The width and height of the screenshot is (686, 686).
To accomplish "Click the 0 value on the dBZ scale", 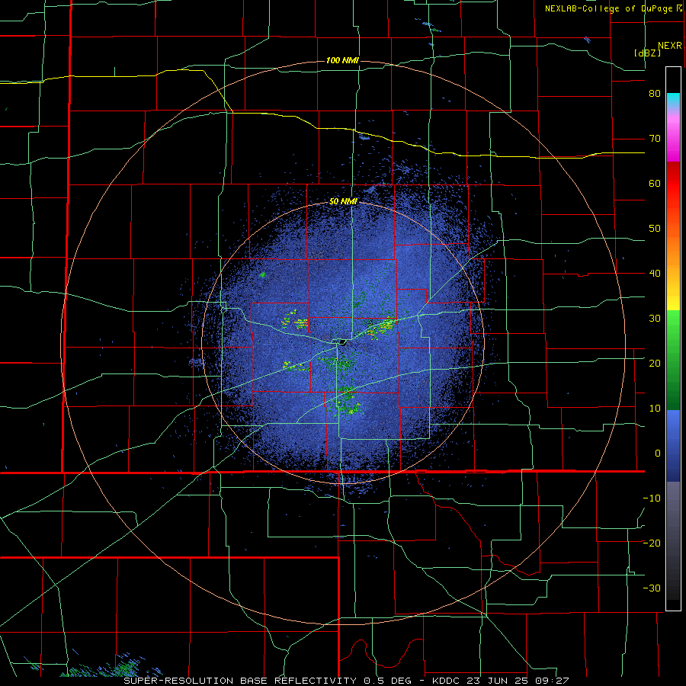I will click(658, 454).
